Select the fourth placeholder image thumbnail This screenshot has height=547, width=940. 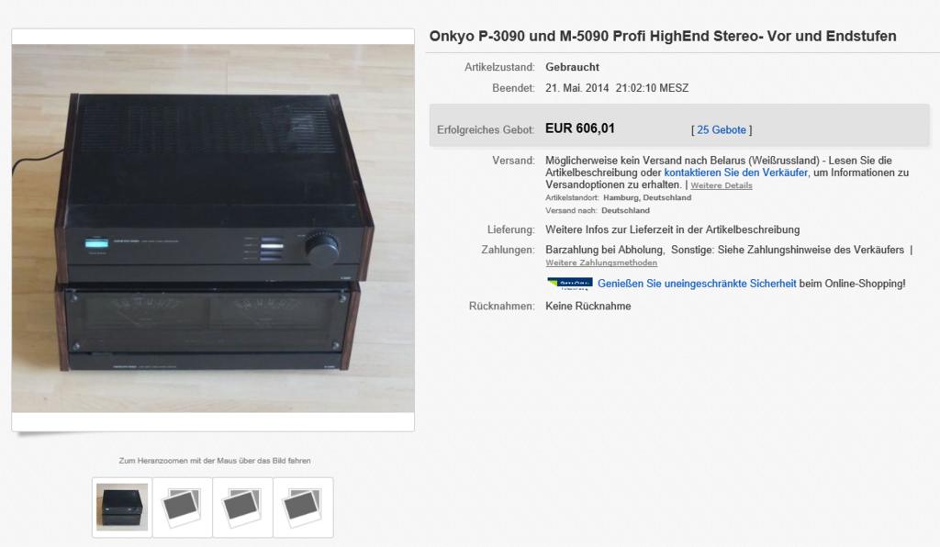tap(303, 508)
